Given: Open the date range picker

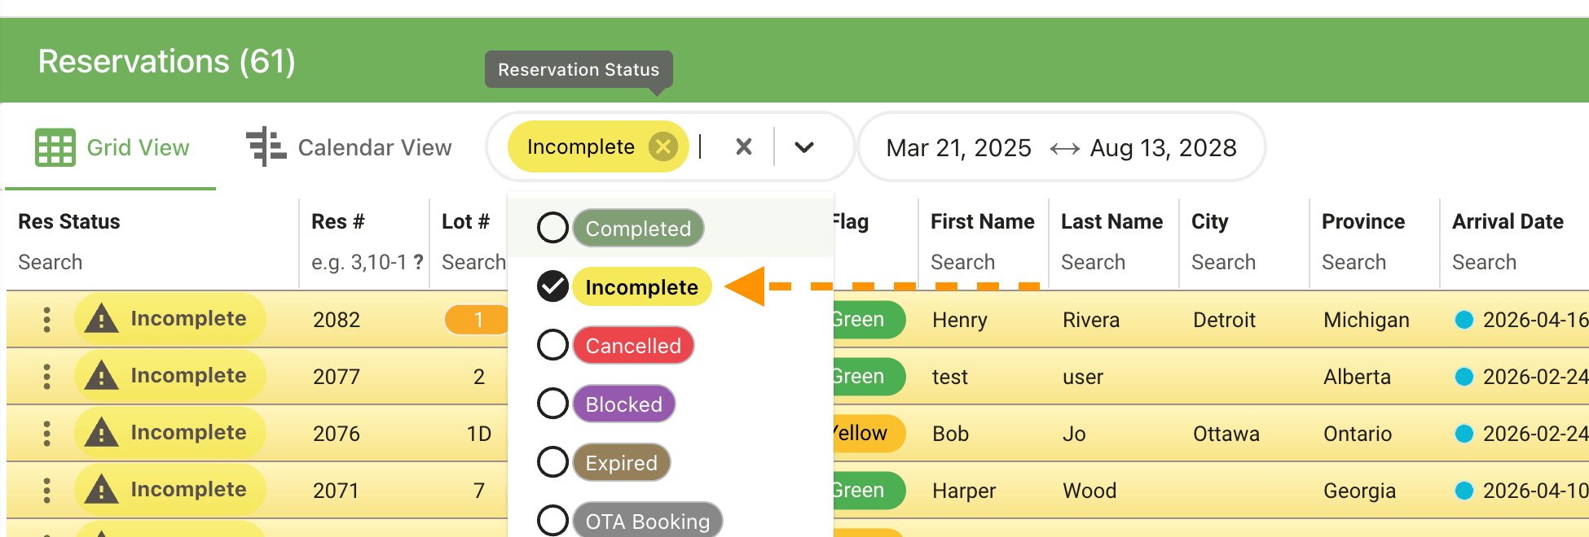Looking at the screenshot, I should tap(1061, 147).
